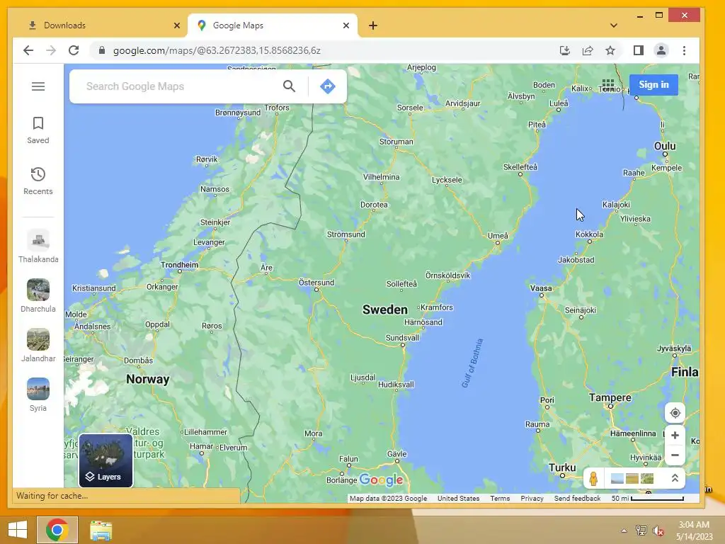Open Chrome's three-dot menu

click(x=685, y=50)
